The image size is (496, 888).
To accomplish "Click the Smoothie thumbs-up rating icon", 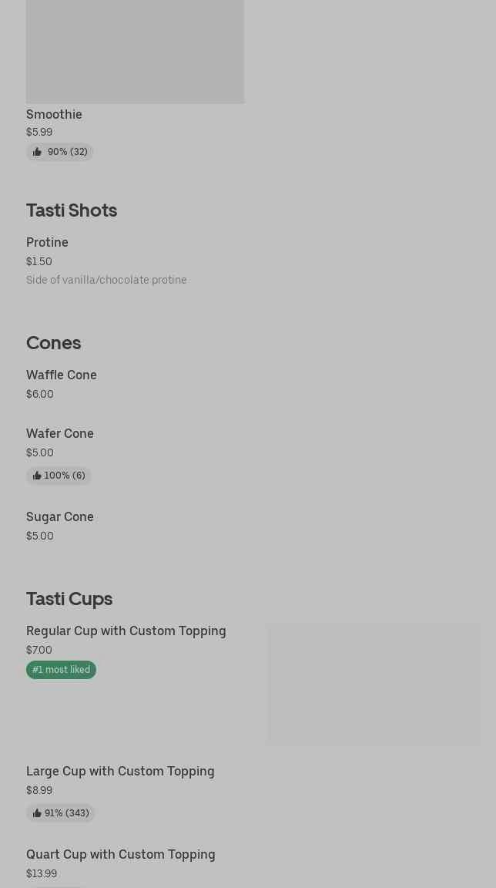I will click(37, 153).
